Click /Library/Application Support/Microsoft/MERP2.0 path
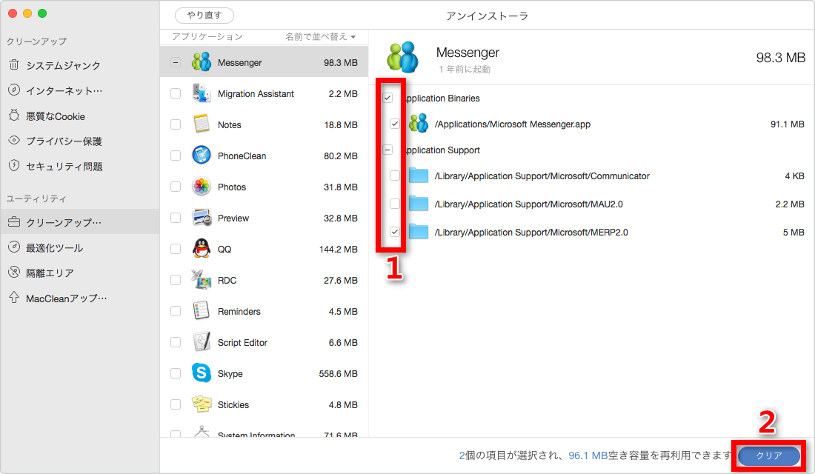The height and width of the screenshot is (474, 815). pyautogui.click(x=531, y=232)
